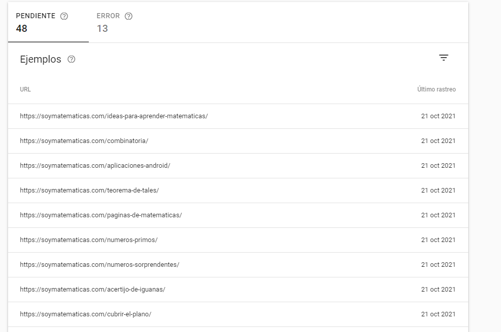Click the pending count 48
The image size is (501, 332).
pyautogui.click(x=21, y=28)
